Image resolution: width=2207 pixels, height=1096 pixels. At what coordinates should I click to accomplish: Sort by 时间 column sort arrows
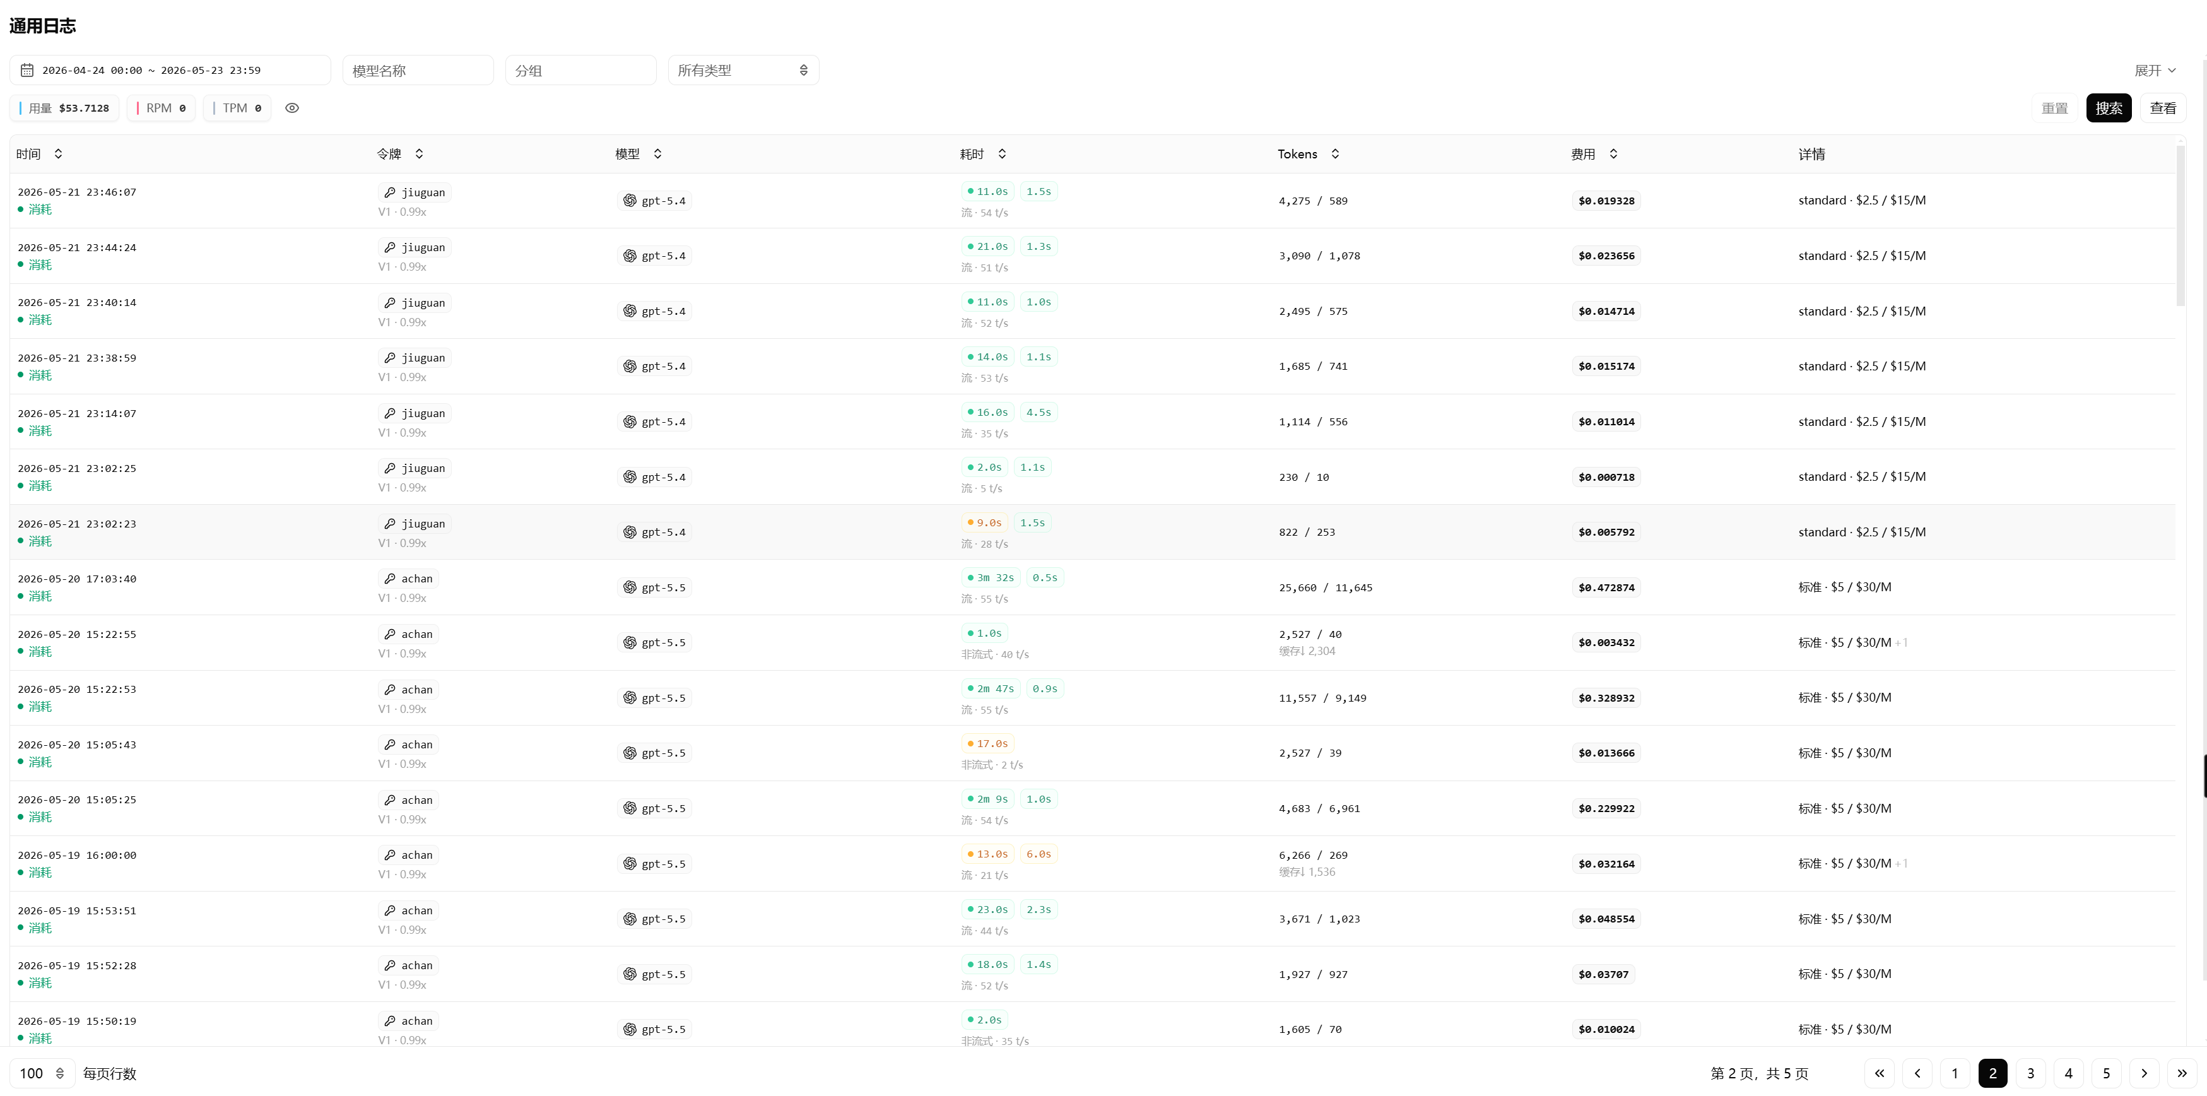(58, 153)
